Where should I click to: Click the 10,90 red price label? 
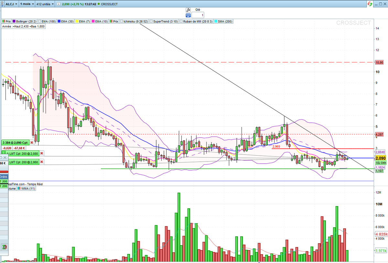coord(379,62)
